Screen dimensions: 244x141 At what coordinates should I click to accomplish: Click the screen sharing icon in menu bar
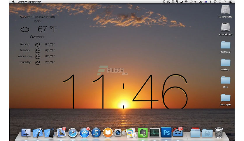click(169, 2)
